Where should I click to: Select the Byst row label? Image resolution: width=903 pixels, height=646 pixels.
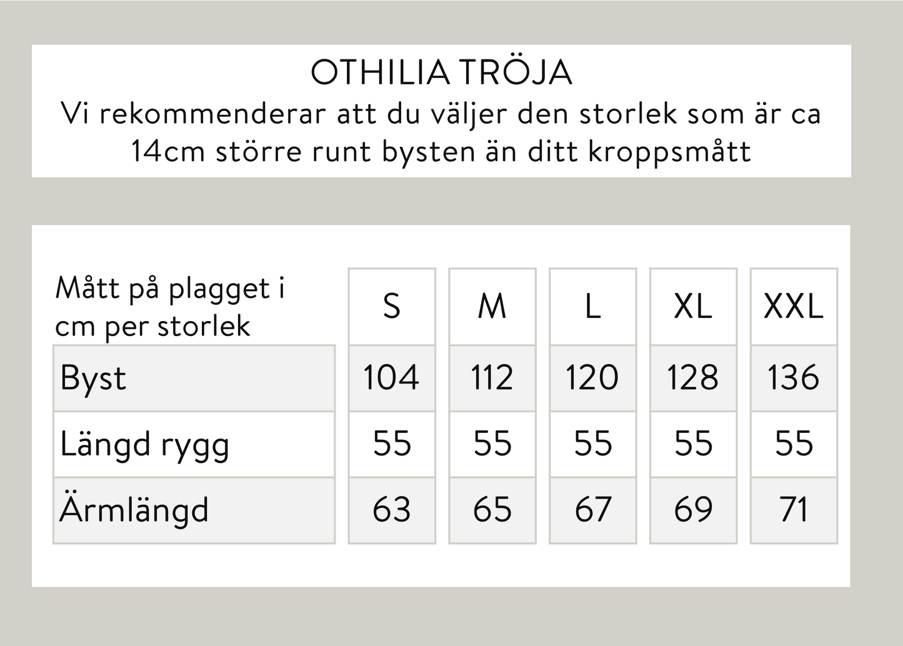(x=94, y=378)
